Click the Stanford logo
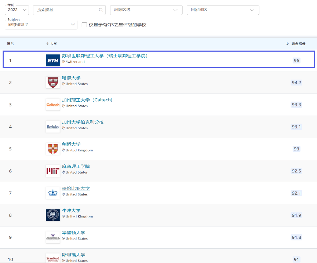This screenshot has width=317, height=263. [53, 258]
